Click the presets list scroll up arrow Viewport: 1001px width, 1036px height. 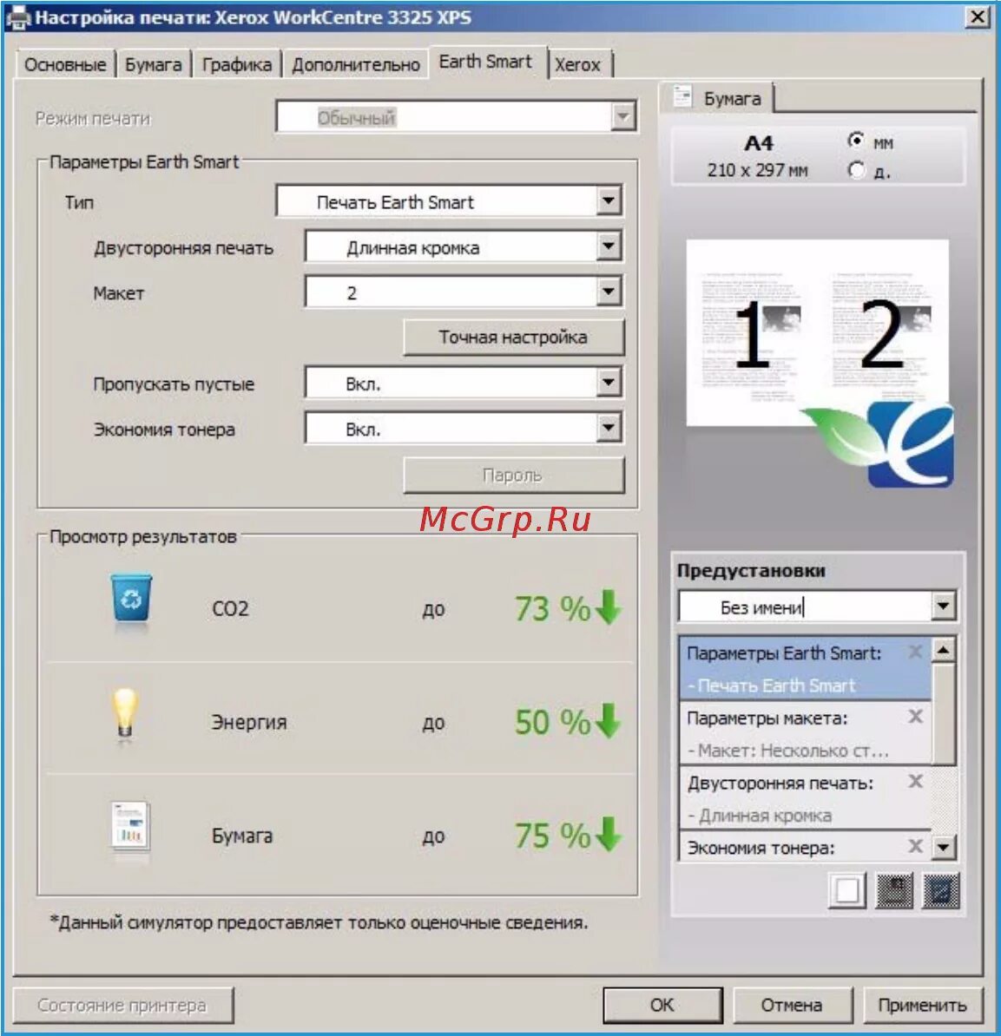coord(944,651)
